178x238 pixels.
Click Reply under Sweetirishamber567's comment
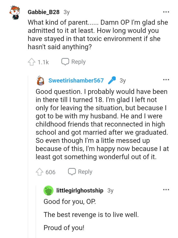pyautogui.click(x=85, y=172)
